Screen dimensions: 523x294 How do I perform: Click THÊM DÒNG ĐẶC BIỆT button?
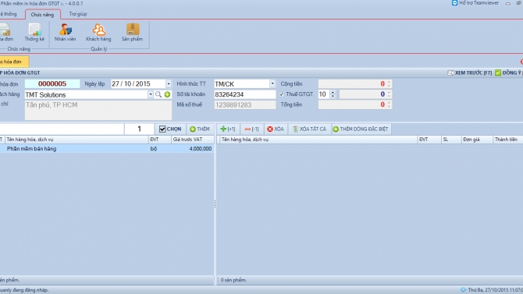361,129
